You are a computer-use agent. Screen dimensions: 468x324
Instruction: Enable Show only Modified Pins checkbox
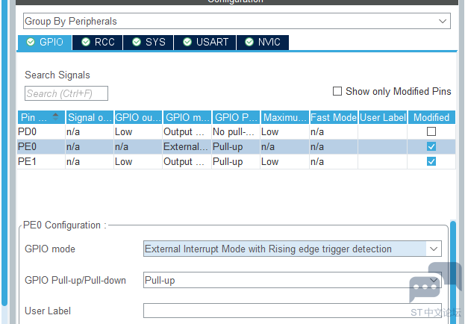pos(337,91)
